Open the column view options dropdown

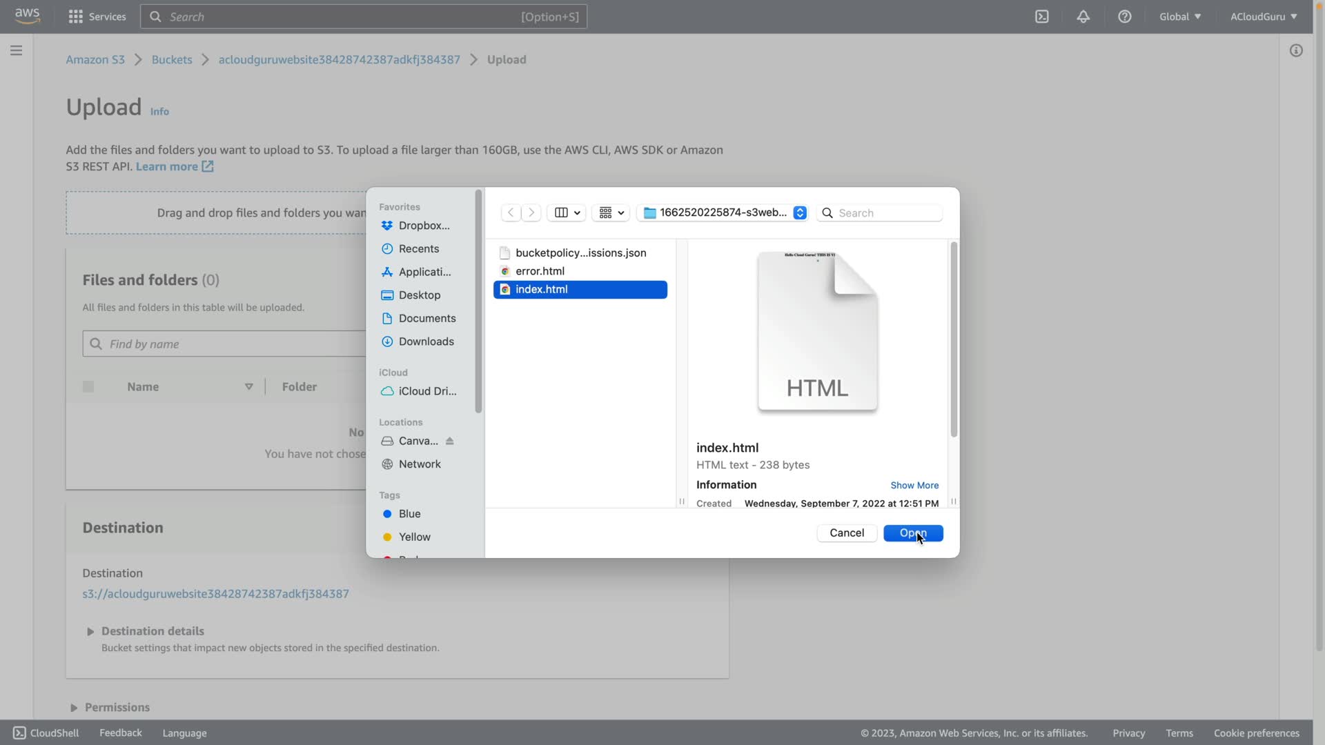tap(567, 212)
